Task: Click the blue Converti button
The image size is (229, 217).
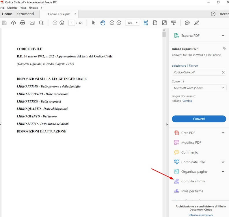Action: point(199,119)
